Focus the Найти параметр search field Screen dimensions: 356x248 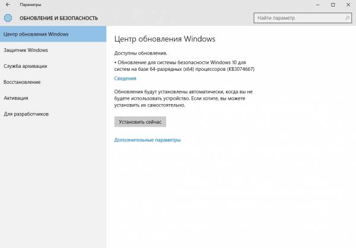click(303, 18)
